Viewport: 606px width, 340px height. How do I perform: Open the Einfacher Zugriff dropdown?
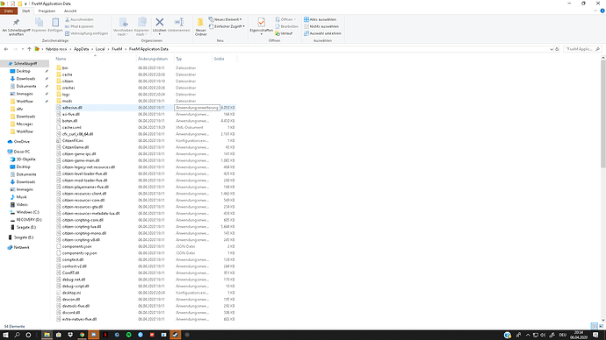coord(227,26)
